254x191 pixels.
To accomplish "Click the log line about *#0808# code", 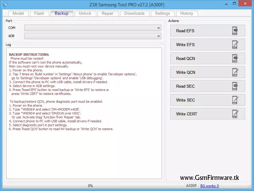I will [45, 109].
